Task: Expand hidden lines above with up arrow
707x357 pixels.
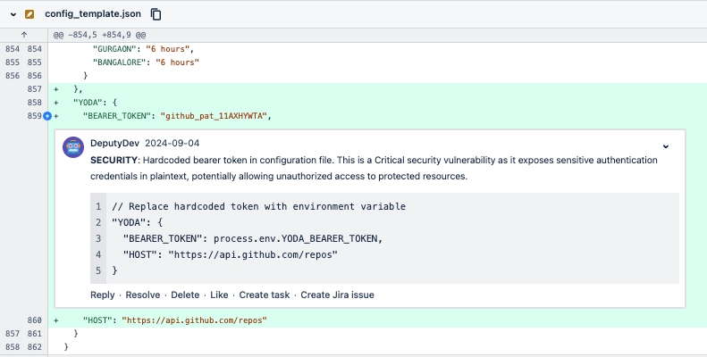Action: click(23, 34)
